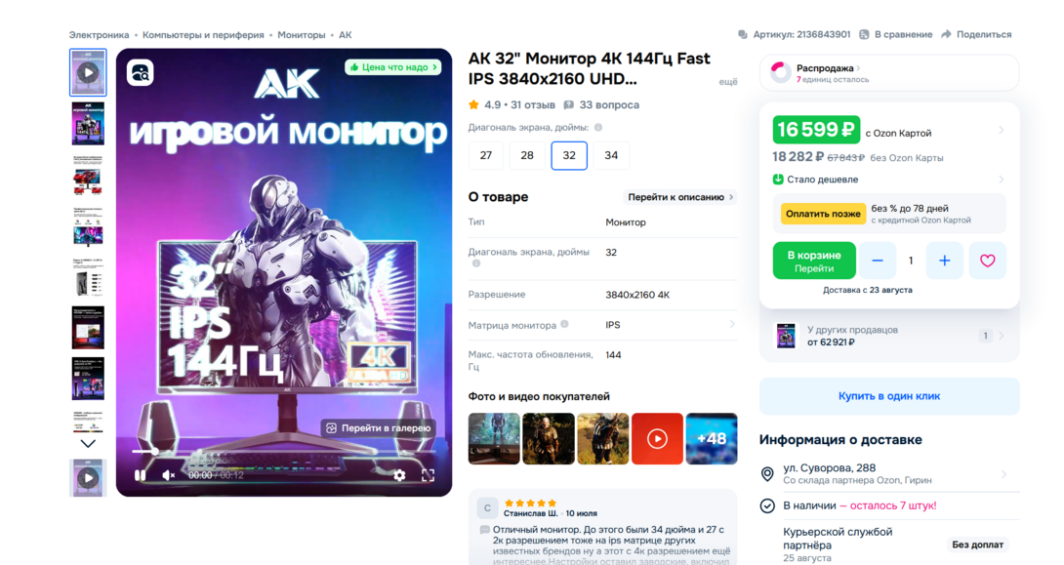
Task: Open Перейти к описанию link
Action: point(679,197)
